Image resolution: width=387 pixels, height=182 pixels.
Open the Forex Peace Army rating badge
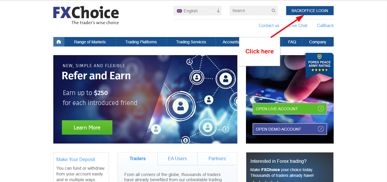click(319, 63)
